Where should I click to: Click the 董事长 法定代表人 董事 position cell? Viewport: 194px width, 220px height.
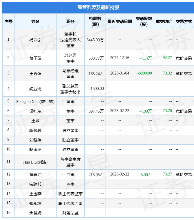[70, 40]
